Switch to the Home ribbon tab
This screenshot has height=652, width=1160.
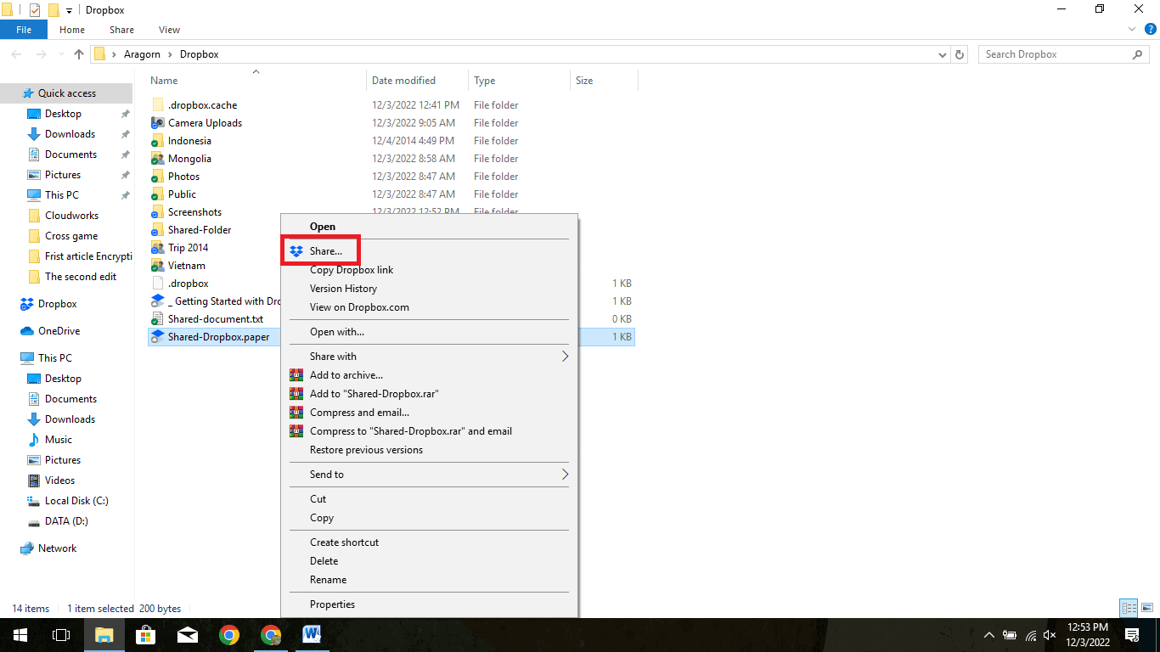pos(72,30)
